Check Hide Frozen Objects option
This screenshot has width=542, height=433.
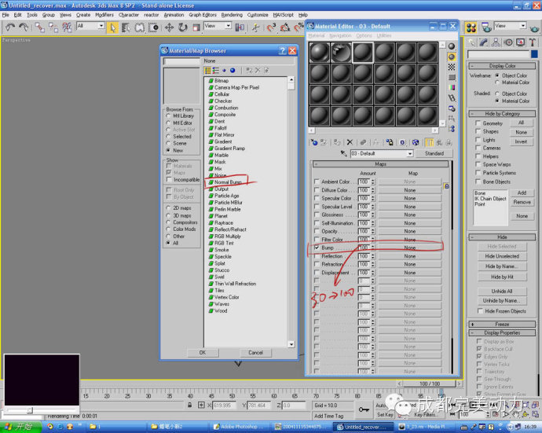pyautogui.click(x=480, y=311)
